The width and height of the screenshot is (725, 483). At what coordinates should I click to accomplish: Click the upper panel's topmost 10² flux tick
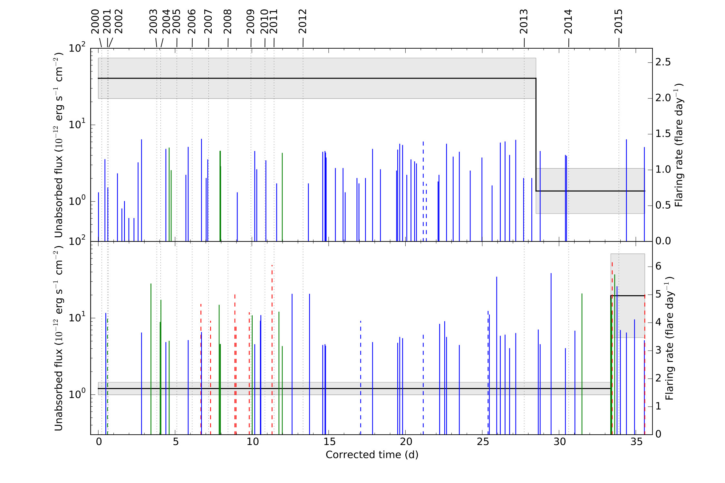[x=78, y=48]
